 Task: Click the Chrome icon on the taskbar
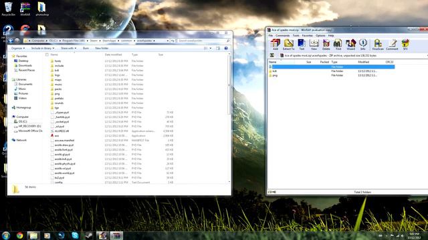click(19, 235)
